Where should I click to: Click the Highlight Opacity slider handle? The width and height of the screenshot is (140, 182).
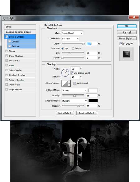(x=74, y=96)
